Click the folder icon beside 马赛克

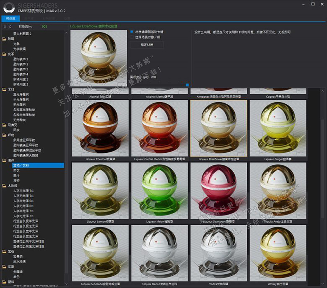[4, 125]
